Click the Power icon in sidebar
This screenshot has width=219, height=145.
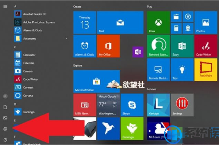(x=5, y=139)
